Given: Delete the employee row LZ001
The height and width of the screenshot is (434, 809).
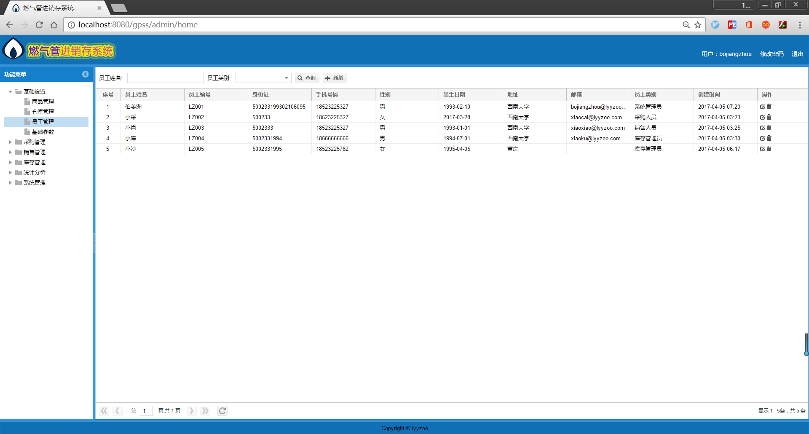Looking at the screenshot, I should (769, 107).
